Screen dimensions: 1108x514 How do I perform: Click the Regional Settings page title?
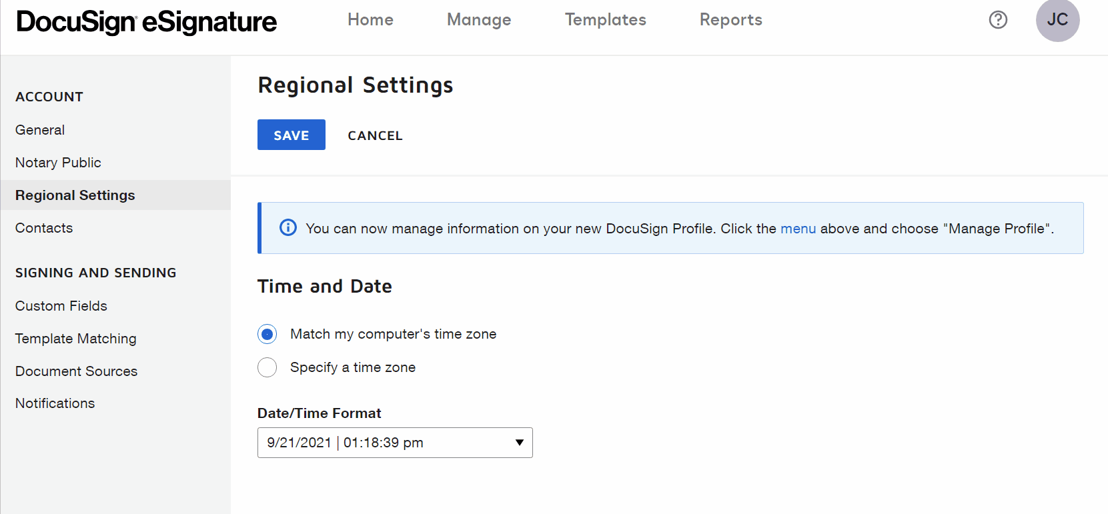(356, 85)
